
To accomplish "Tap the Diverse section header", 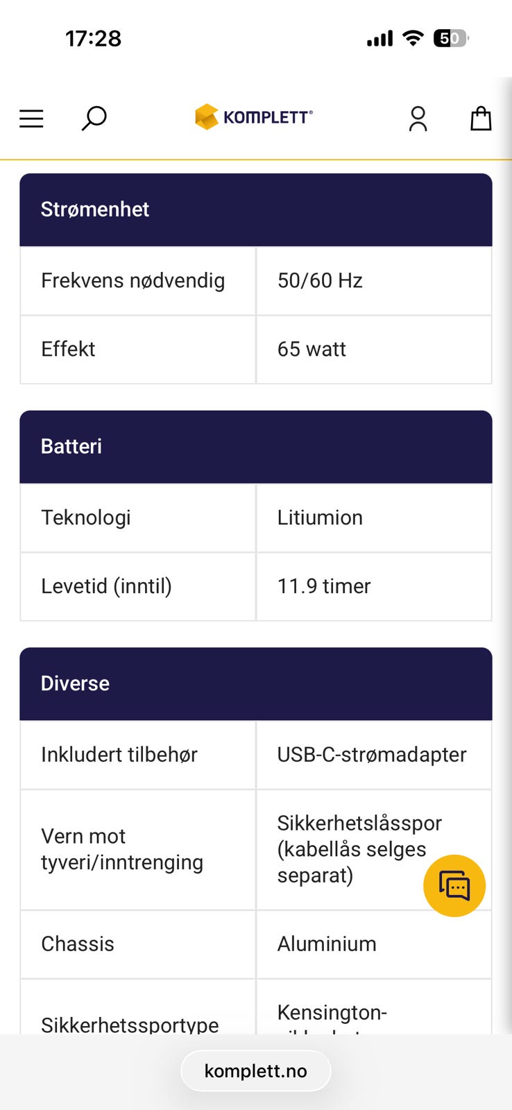I will (x=255, y=683).
